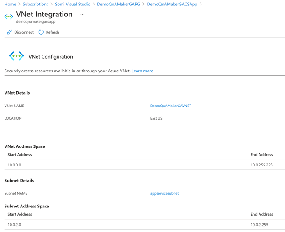Viewport: 285px width, 232px height.
Task: Click the Refresh circular arrow icon
Action: click(41, 32)
